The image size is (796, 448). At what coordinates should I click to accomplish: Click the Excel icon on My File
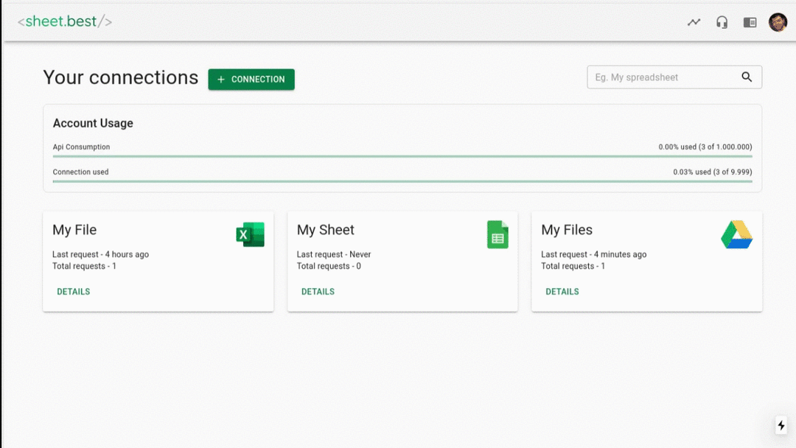(250, 234)
